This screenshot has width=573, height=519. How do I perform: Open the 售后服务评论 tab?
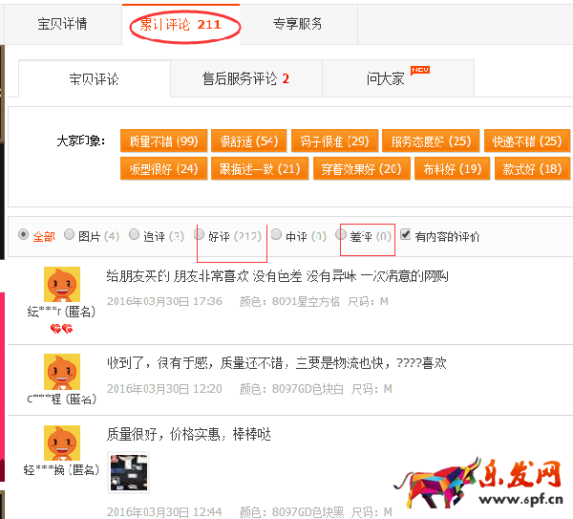pos(245,78)
